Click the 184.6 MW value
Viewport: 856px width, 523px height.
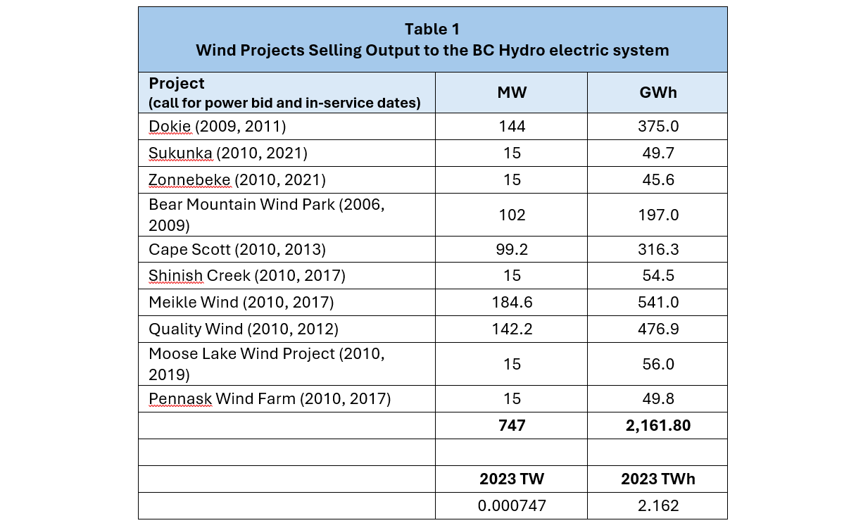coord(512,303)
